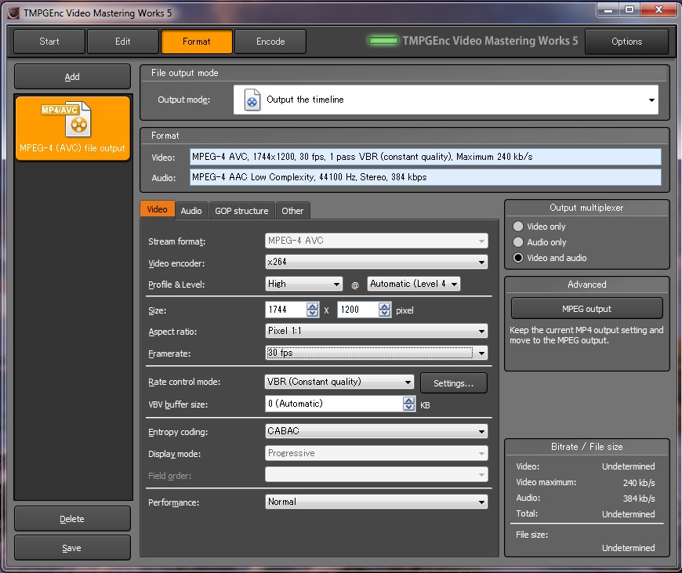Click the Video maximum 240 kb/s value
This screenshot has width=682, height=573.
639,483
